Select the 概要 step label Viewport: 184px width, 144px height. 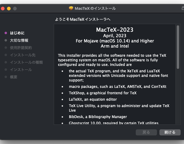tap(13, 77)
